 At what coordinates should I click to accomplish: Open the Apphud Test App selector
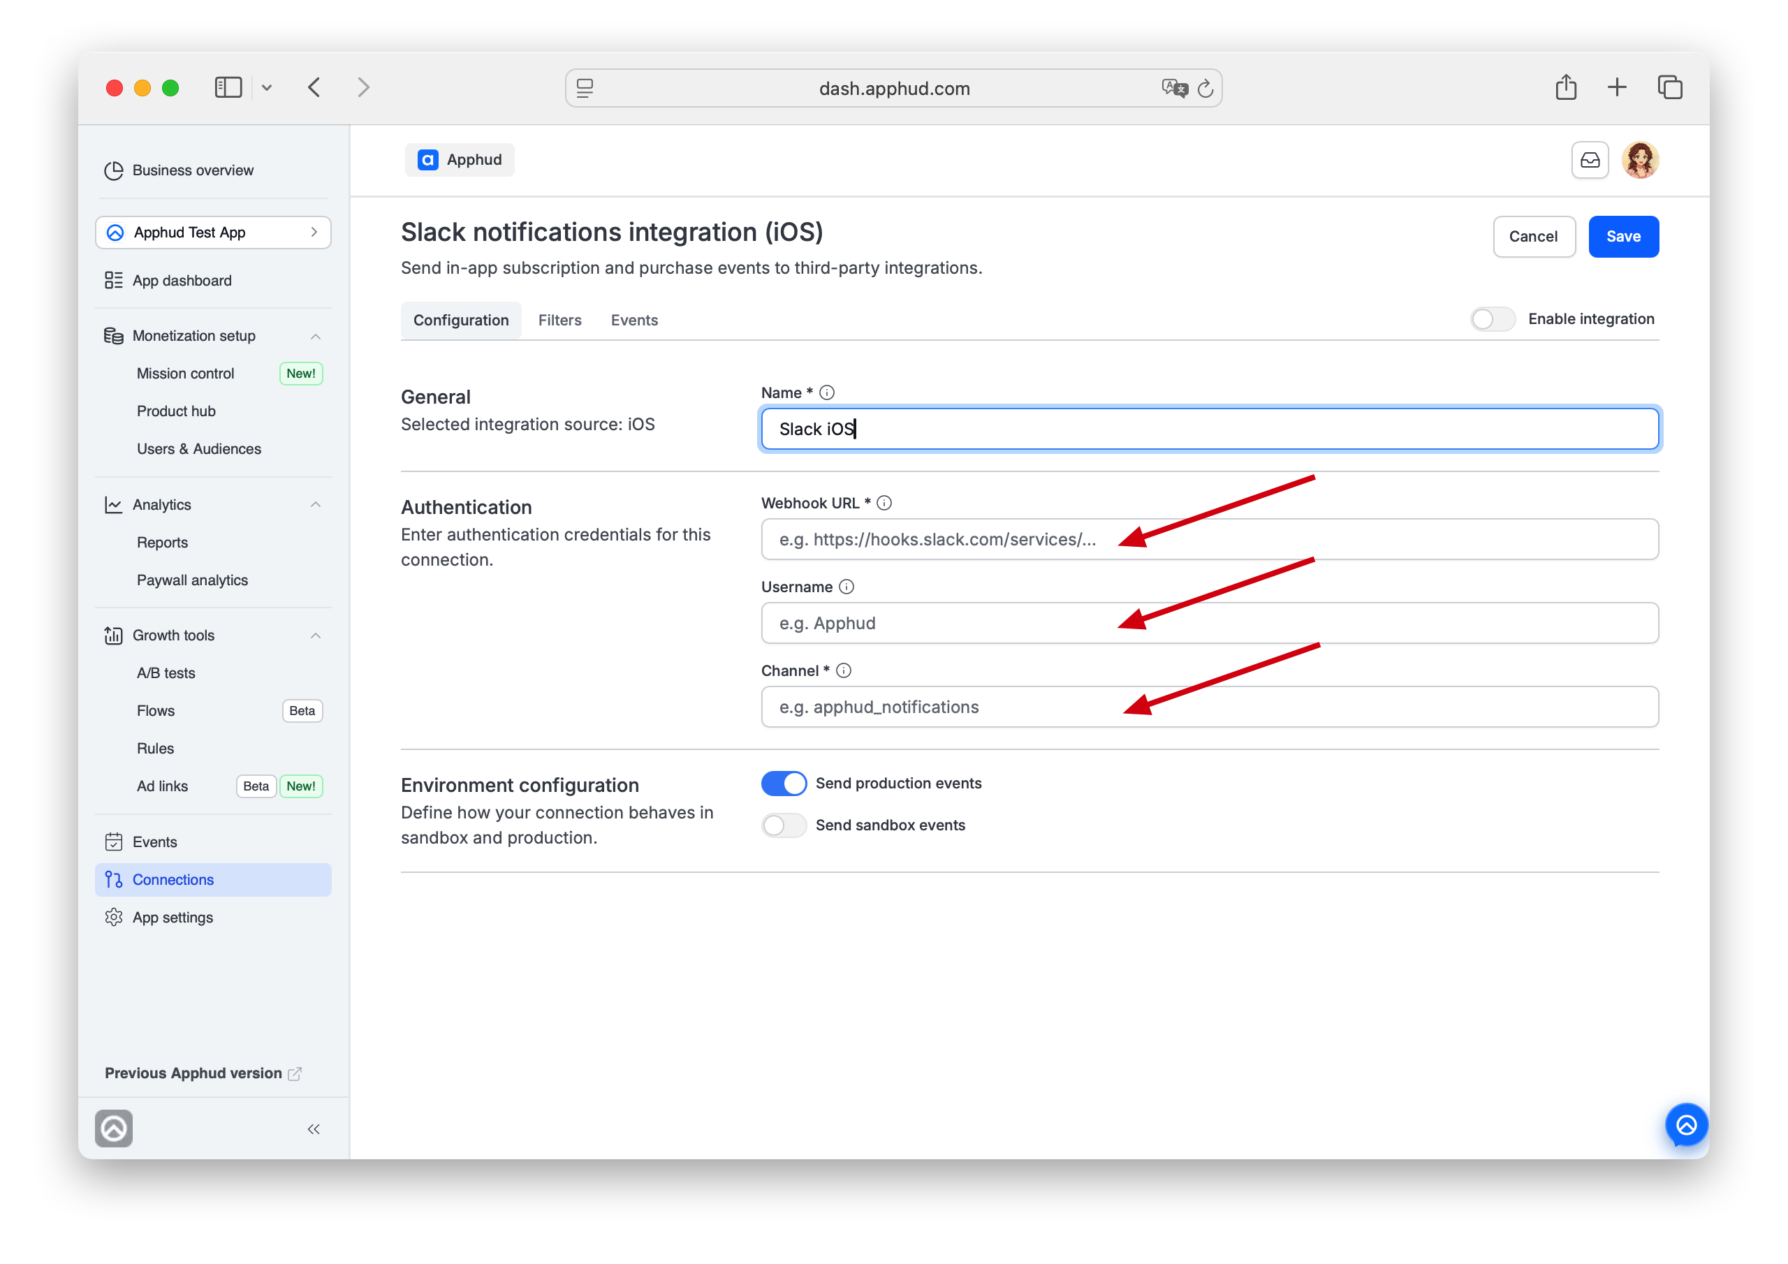[214, 232]
